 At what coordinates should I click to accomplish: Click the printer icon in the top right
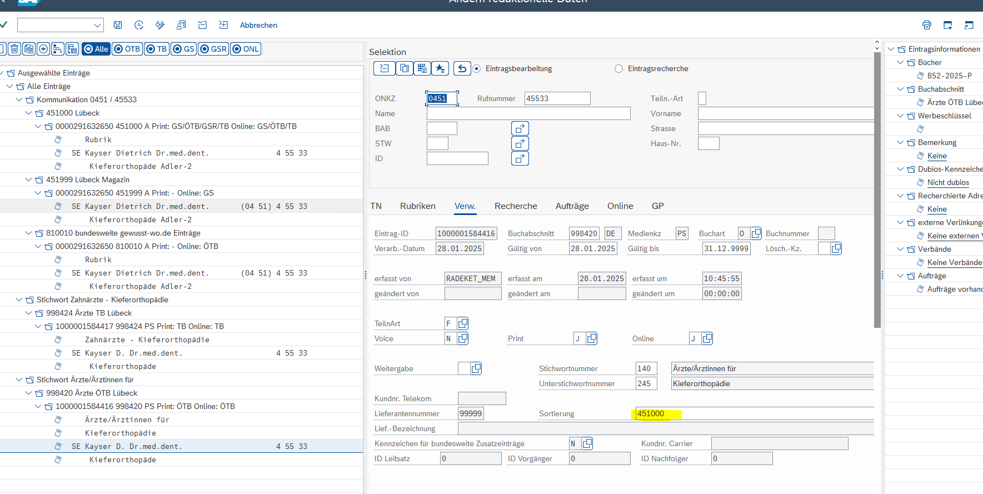point(927,25)
